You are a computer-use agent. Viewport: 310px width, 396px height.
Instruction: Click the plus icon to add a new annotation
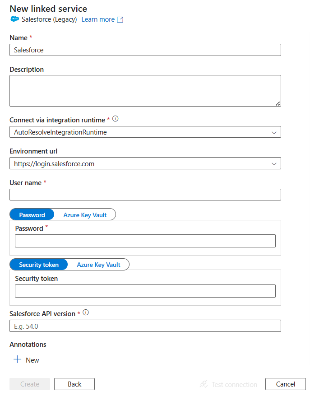pos(17,360)
